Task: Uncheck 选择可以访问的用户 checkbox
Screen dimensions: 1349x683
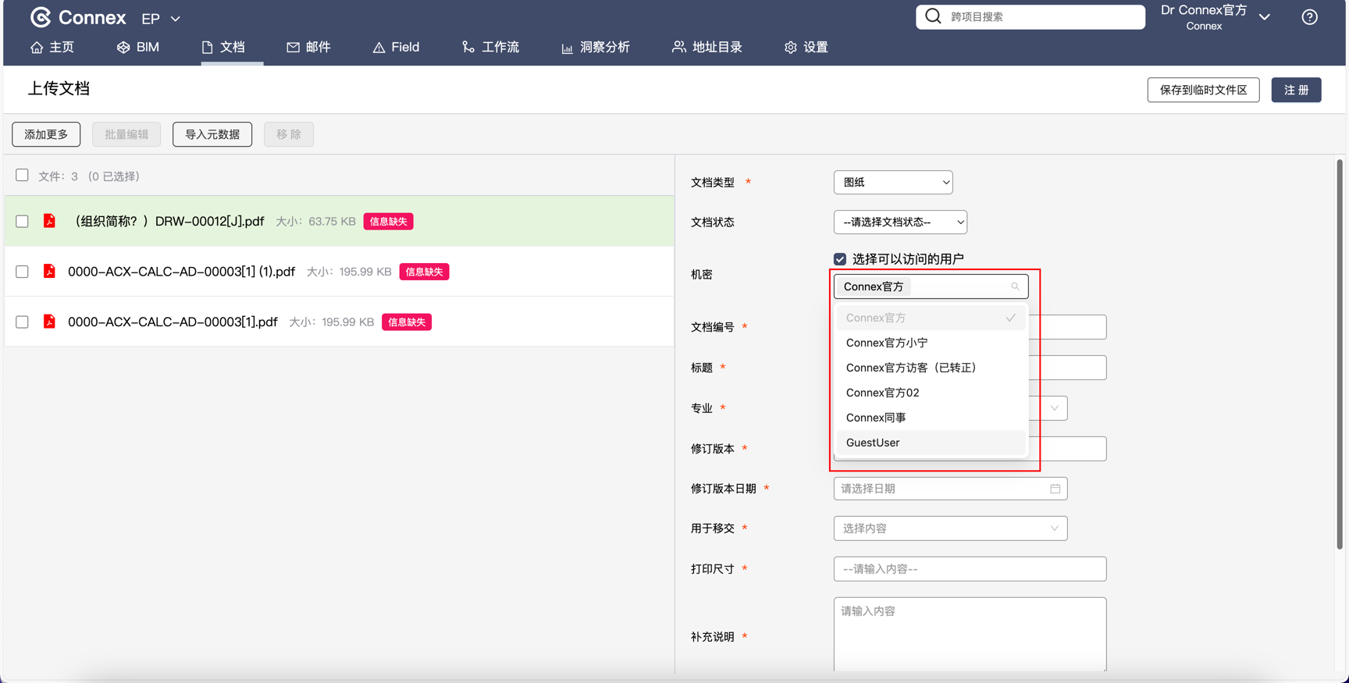Action: pos(840,259)
